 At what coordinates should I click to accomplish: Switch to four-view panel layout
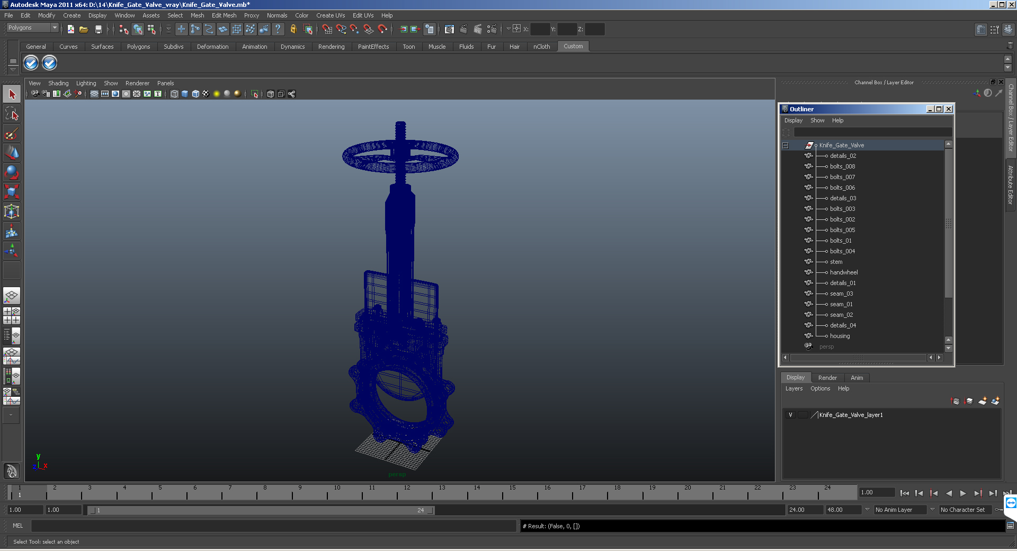pos(12,316)
